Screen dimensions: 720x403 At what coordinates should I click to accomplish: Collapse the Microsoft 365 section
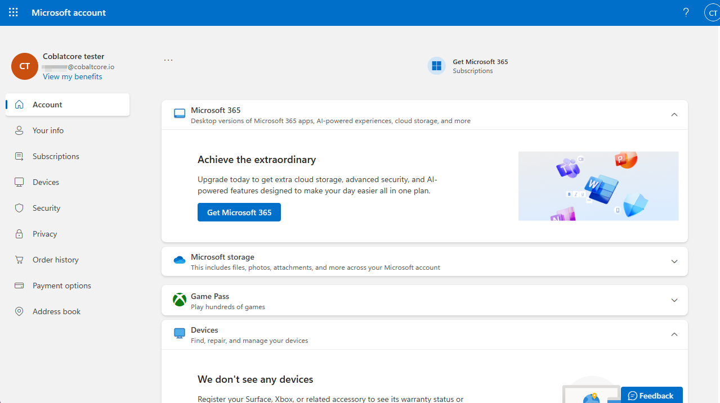pyautogui.click(x=674, y=115)
